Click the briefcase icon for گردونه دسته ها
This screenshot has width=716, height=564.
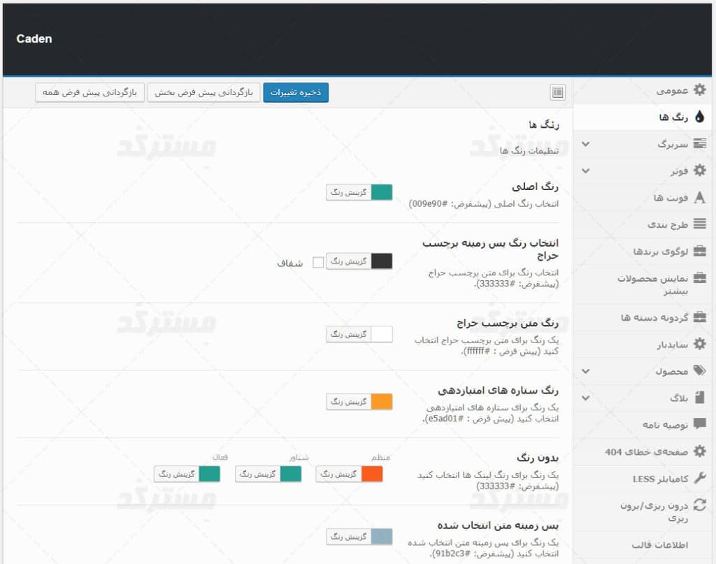coord(699,317)
